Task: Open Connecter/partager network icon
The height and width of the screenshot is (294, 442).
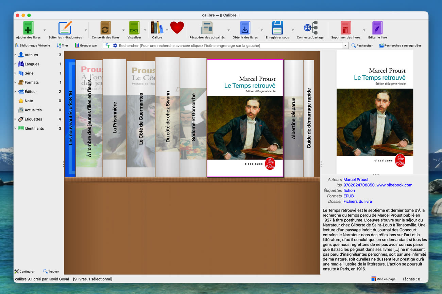Action: (x=310, y=28)
